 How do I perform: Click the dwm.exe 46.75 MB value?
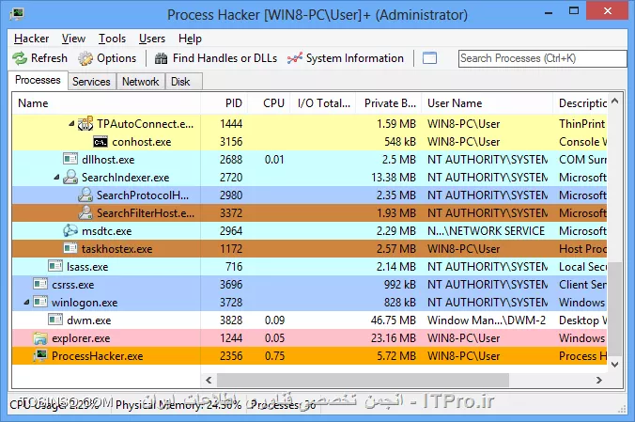pos(394,320)
